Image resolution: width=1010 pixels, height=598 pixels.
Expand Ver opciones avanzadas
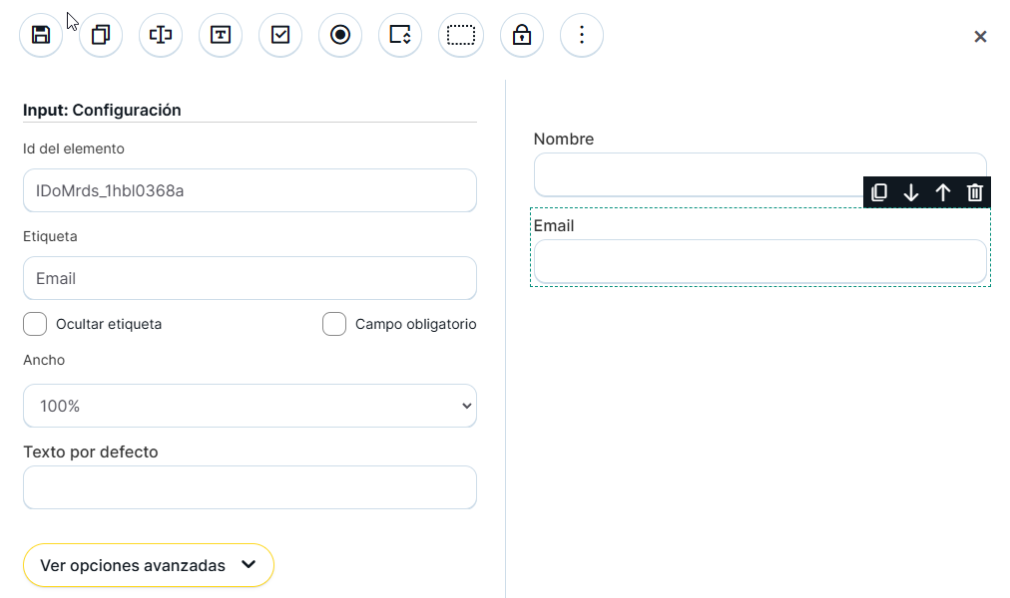(149, 565)
